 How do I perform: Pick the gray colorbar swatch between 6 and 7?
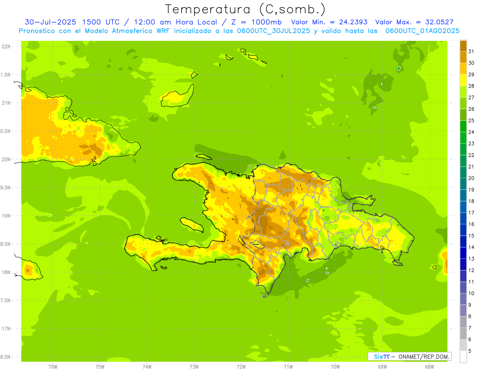pos(463,334)
